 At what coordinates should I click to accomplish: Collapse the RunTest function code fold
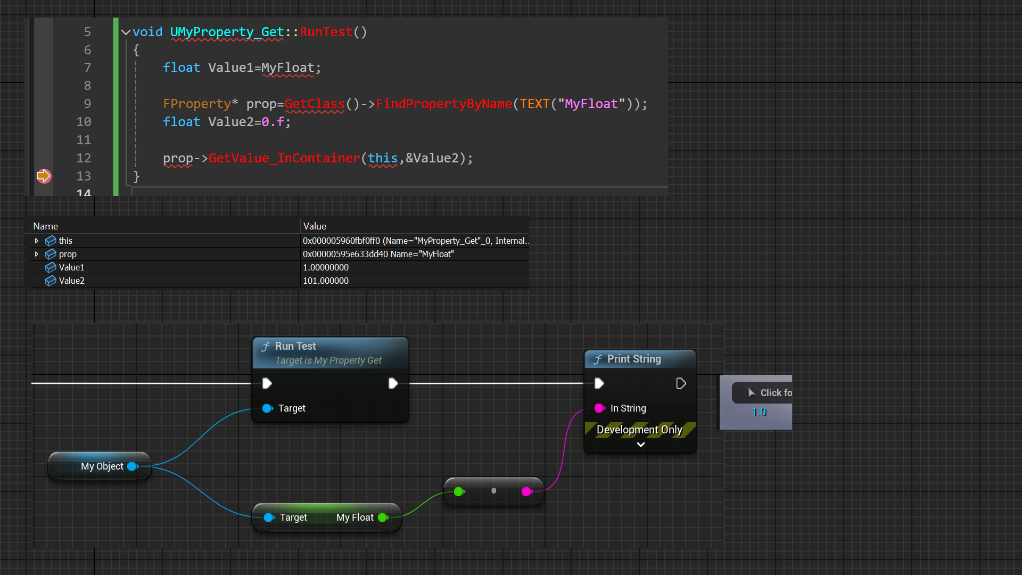pyautogui.click(x=126, y=32)
